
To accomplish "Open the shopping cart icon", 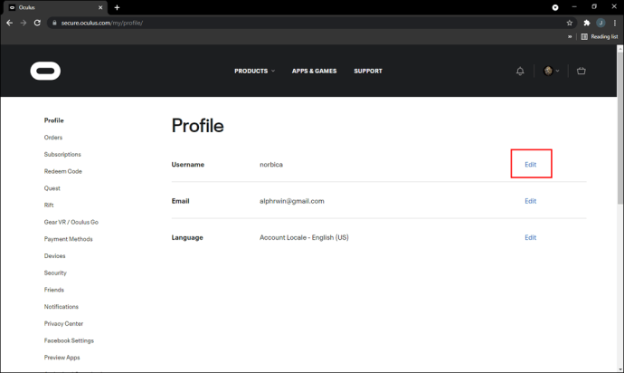I will [x=581, y=71].
